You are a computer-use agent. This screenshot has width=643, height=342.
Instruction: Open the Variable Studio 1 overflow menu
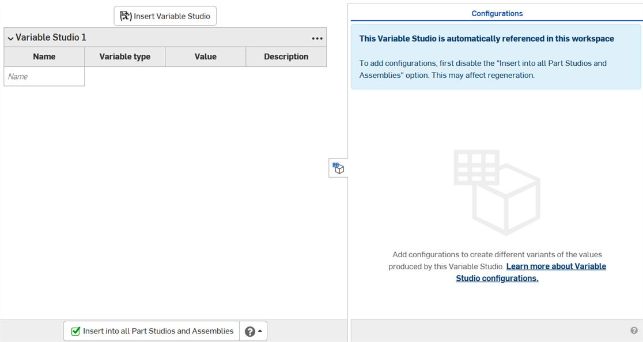pos(317,37)
